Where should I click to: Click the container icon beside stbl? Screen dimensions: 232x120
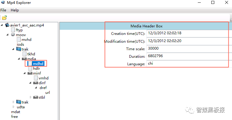36,97
